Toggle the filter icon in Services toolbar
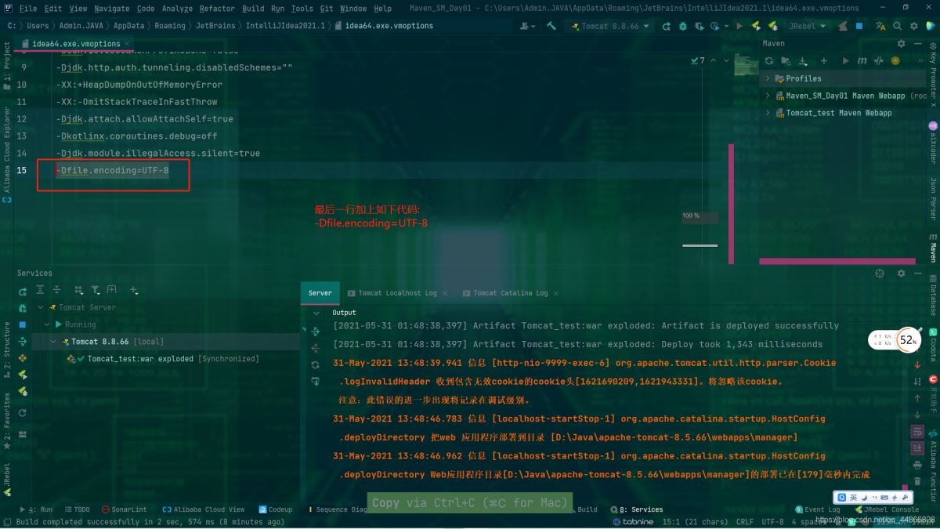Viewport: 940px width, 529px height. [95, 289]
